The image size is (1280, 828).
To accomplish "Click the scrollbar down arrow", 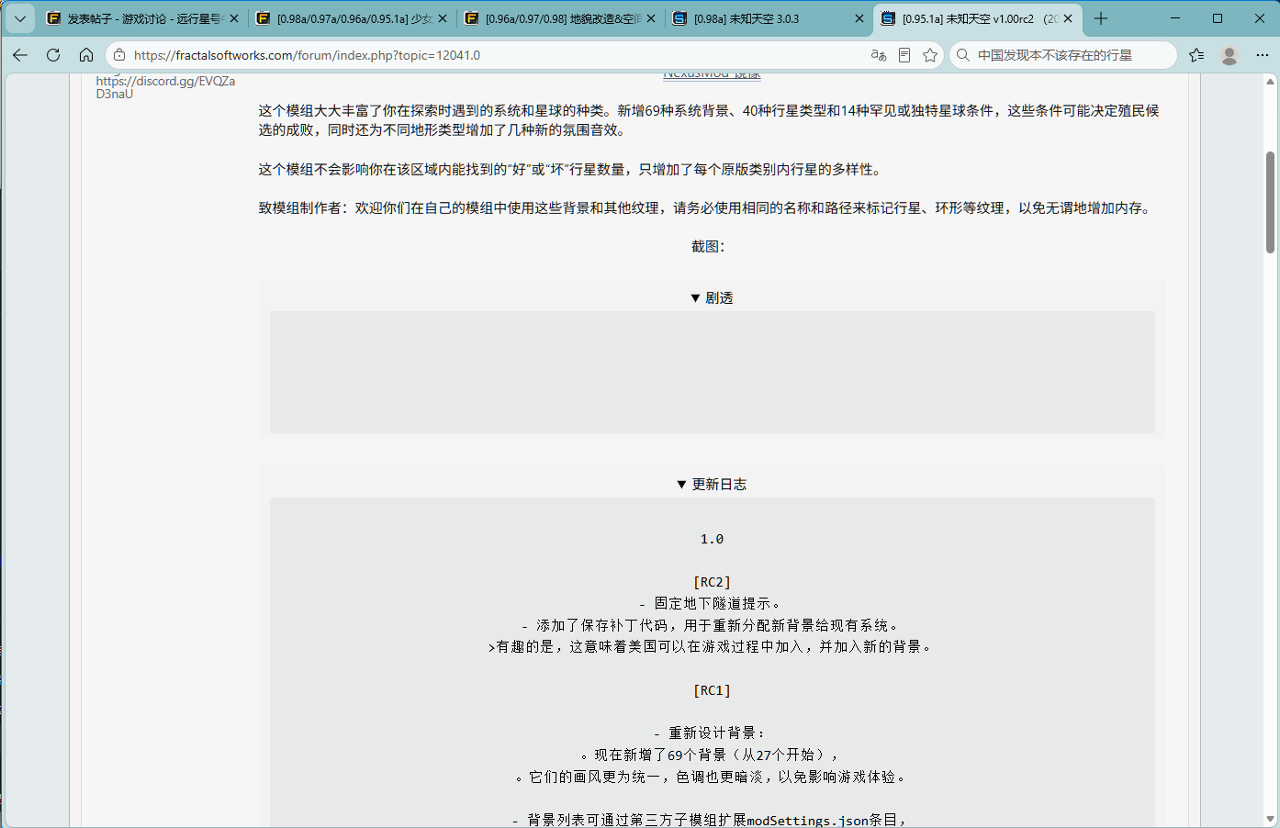I will tap(1271, 819).
